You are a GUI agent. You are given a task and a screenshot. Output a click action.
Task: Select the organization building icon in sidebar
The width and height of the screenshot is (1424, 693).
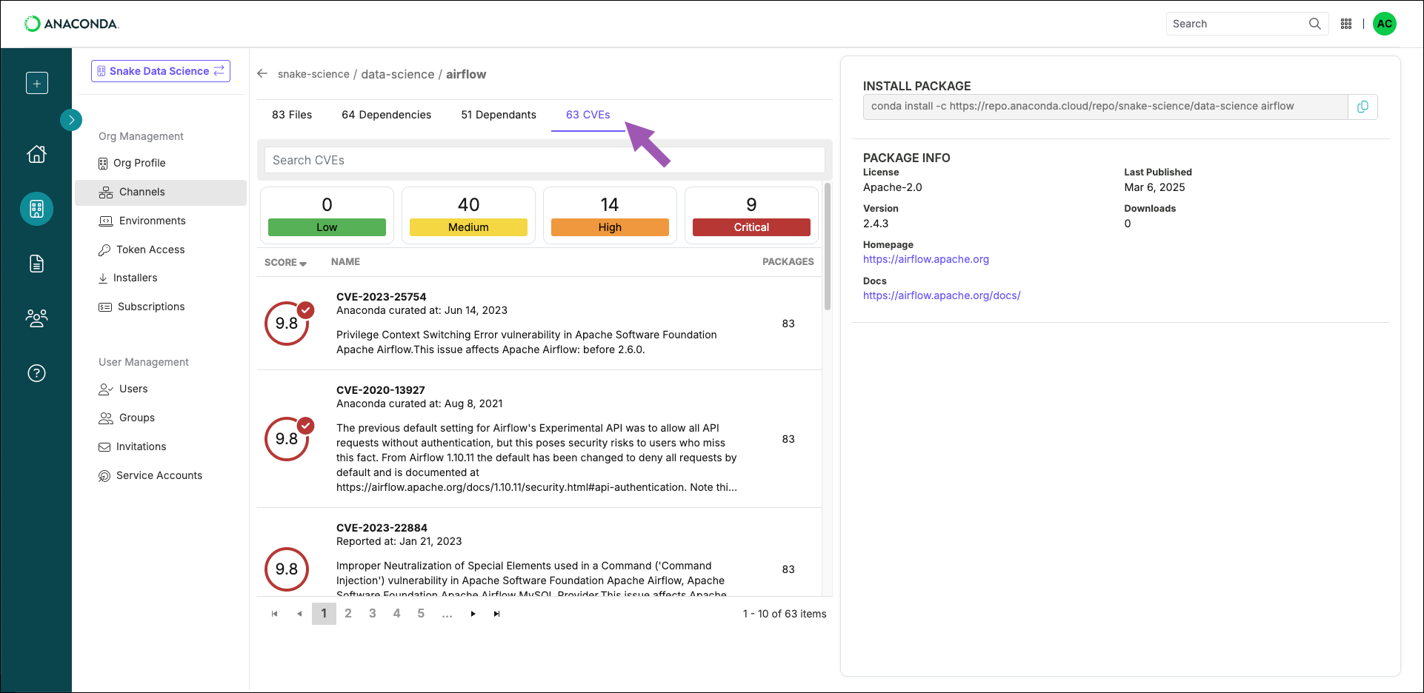(36, 209)
